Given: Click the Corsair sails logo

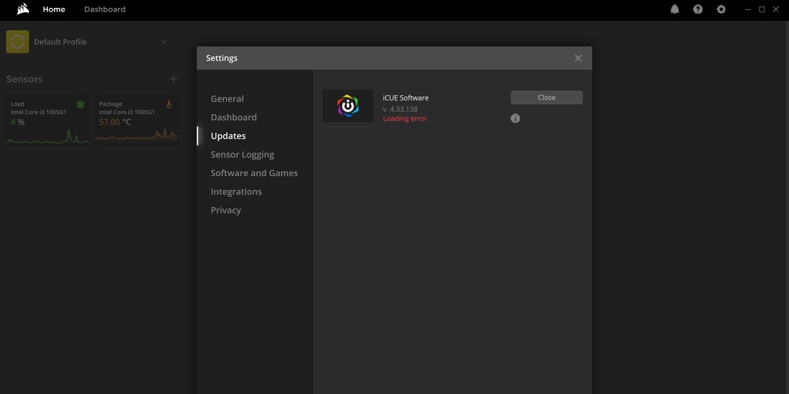Looking at the screenshot, I should 22,9.
